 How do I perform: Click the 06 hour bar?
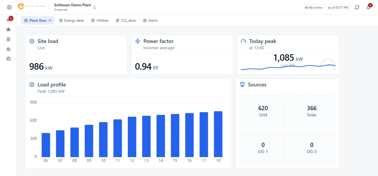pos(46,145)
